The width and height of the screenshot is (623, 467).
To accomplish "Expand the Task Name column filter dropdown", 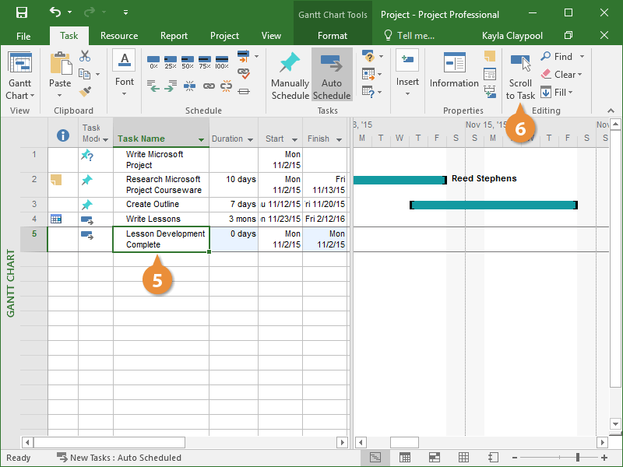I will tap(202, 139).
